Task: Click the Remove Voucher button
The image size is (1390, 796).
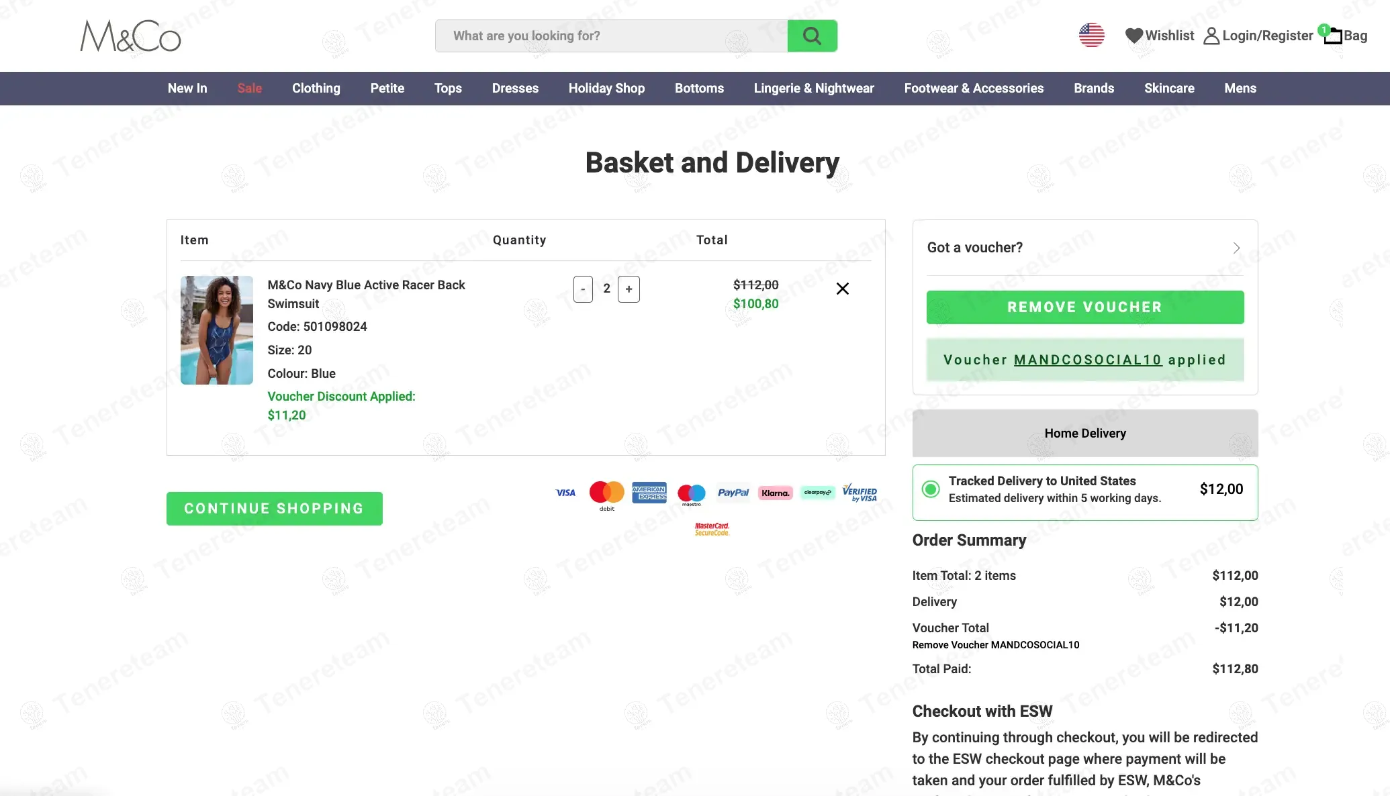Action: pos(1085,307)
